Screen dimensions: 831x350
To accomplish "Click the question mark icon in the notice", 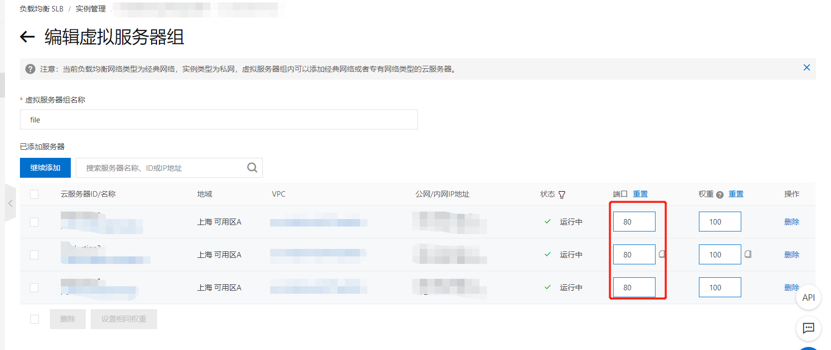I will click(30, 69).
